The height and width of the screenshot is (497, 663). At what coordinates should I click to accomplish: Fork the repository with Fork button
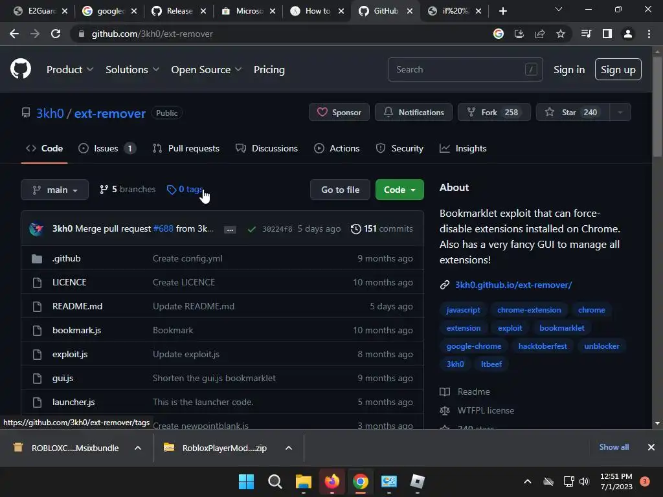point(494,113)
